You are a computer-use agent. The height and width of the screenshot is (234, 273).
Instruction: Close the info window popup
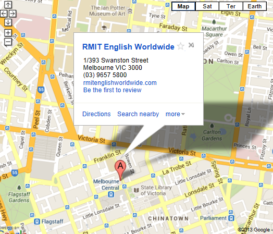point(191,45)
